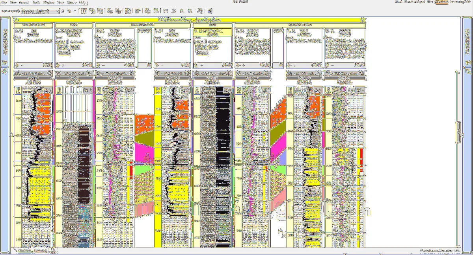The height and width of the screenshot is (255, 473).
Task: Click the star icon on the left sidebar
Action: click(5, 72)
